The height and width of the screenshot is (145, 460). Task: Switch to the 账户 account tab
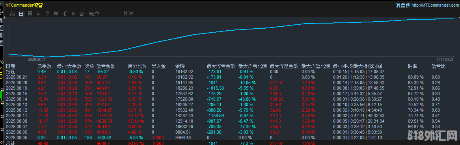click(94, 14)
